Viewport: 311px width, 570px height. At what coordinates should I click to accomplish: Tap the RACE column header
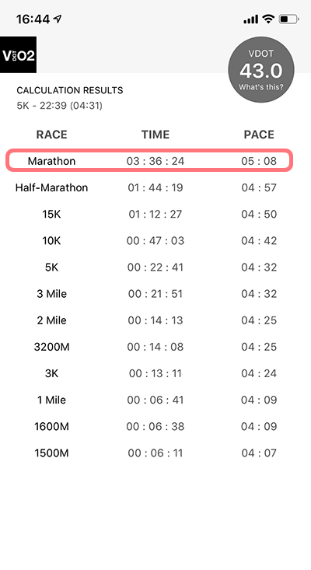tap(51, 135)
